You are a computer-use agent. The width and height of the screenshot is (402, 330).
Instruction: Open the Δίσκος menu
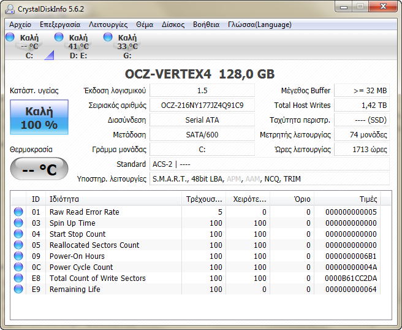pos(173,25)
